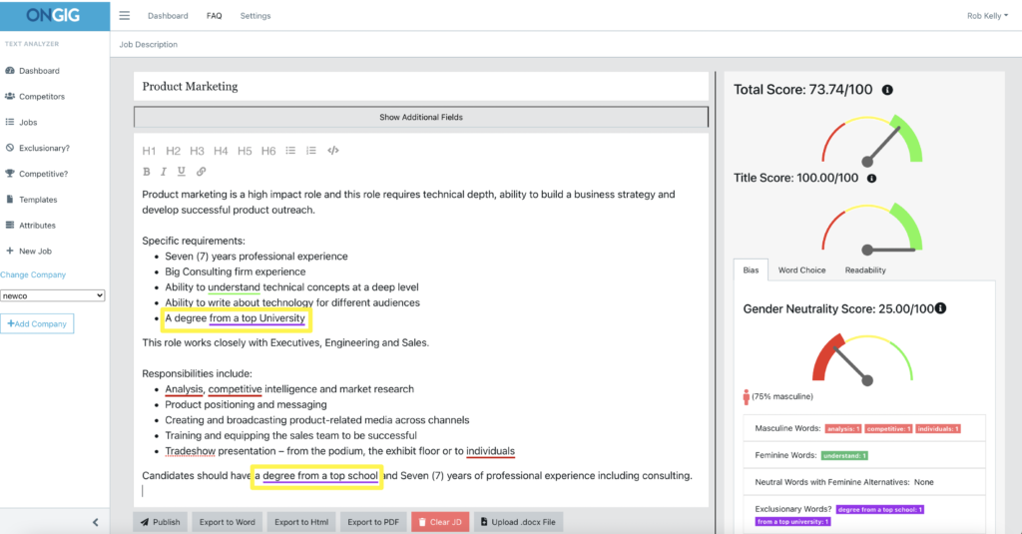Click the masculine tag 'analysis: 1'
This screenshot has width=1022, height=534.
coord(843,429)
